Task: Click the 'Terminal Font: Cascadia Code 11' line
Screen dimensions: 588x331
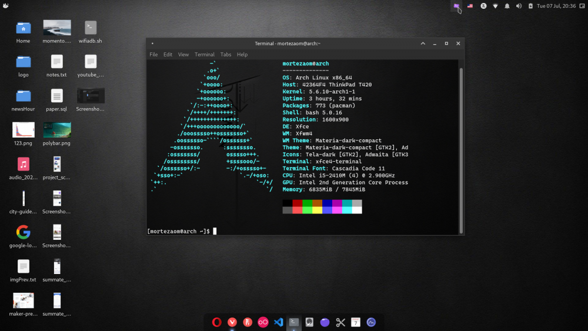Action: (x=334, y=169)
